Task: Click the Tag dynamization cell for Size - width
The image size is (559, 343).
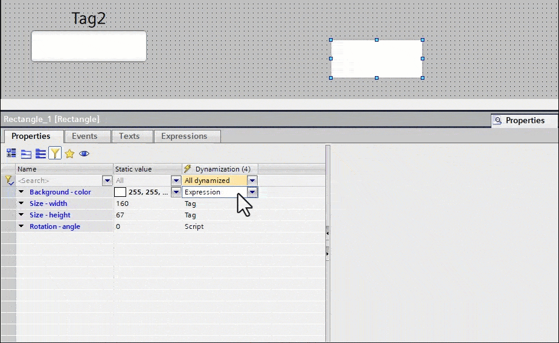Action: tap(220, 204)
